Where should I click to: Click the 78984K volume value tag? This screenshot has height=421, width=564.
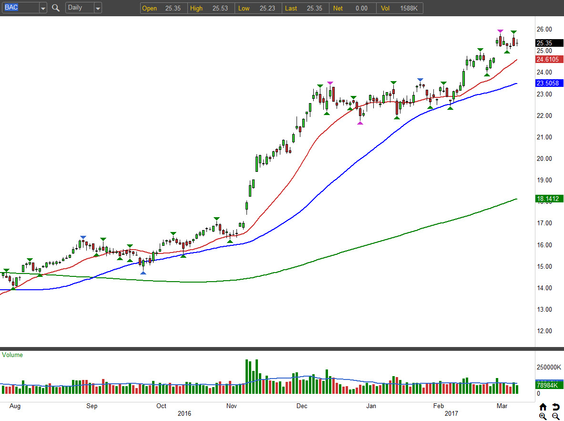[x=549, y=385]
